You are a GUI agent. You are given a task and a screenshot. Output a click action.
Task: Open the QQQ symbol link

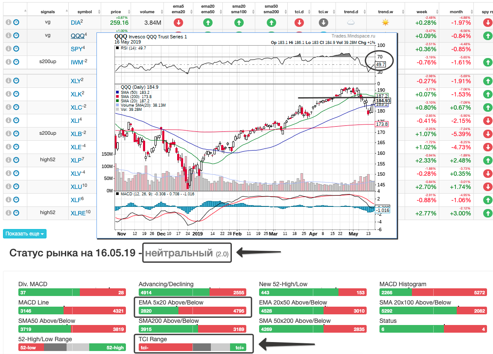(x=79, y=35)
